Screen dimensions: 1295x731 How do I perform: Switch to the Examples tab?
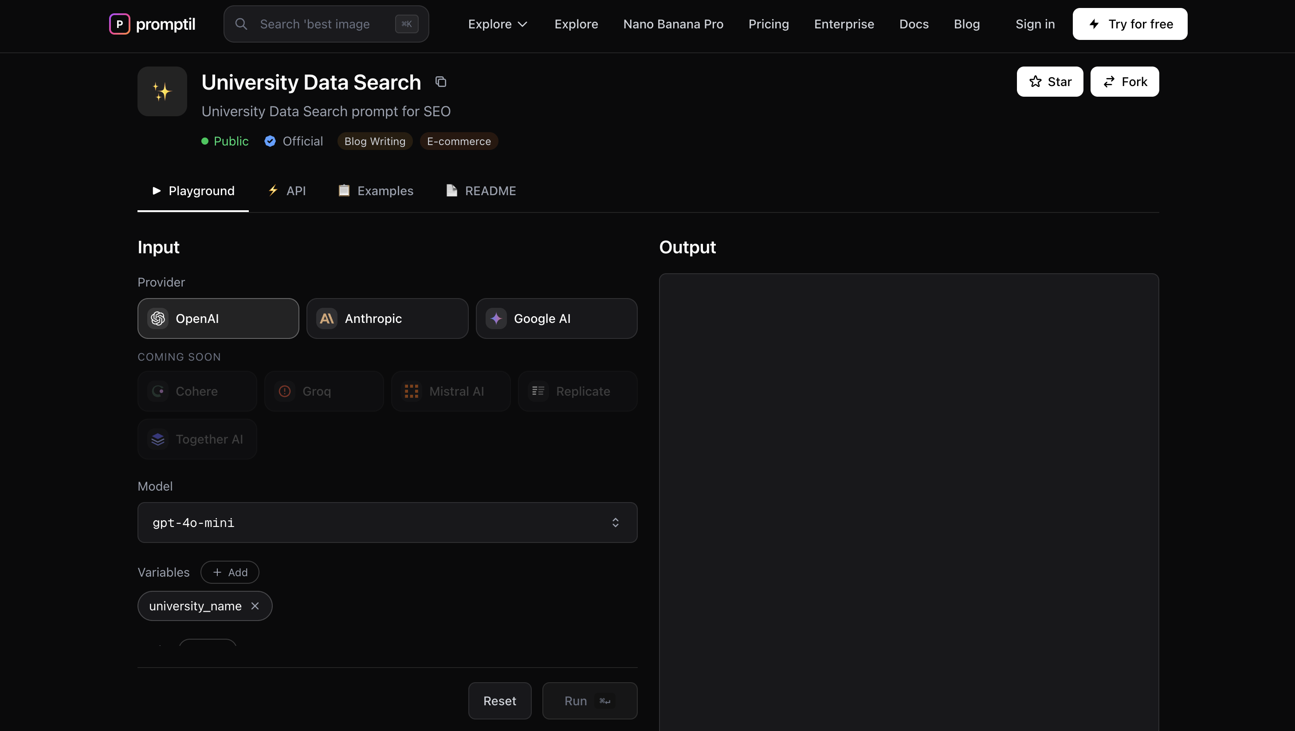coord(376,191)
